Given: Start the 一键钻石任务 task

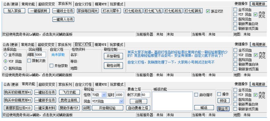Looking at the screenshot, I should 45,92.
